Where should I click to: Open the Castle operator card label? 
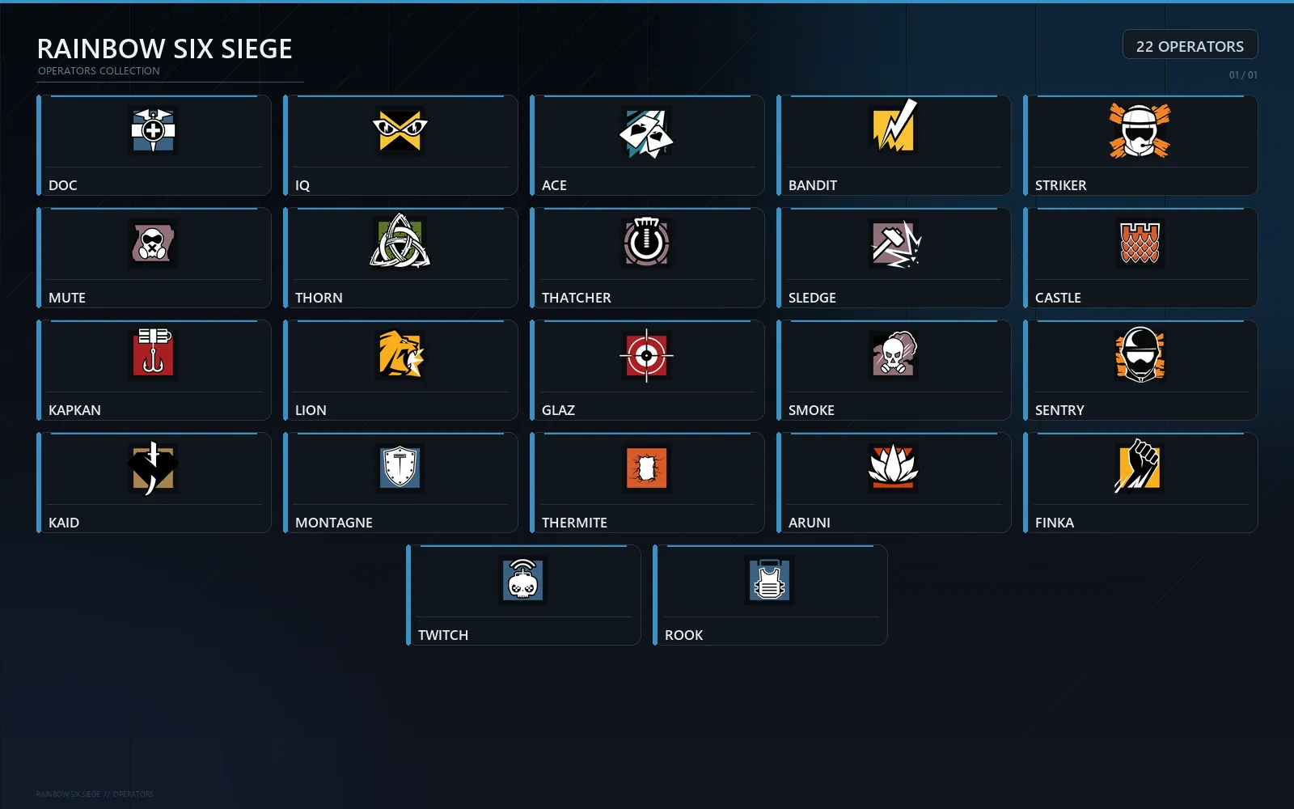pos(1058,298)
